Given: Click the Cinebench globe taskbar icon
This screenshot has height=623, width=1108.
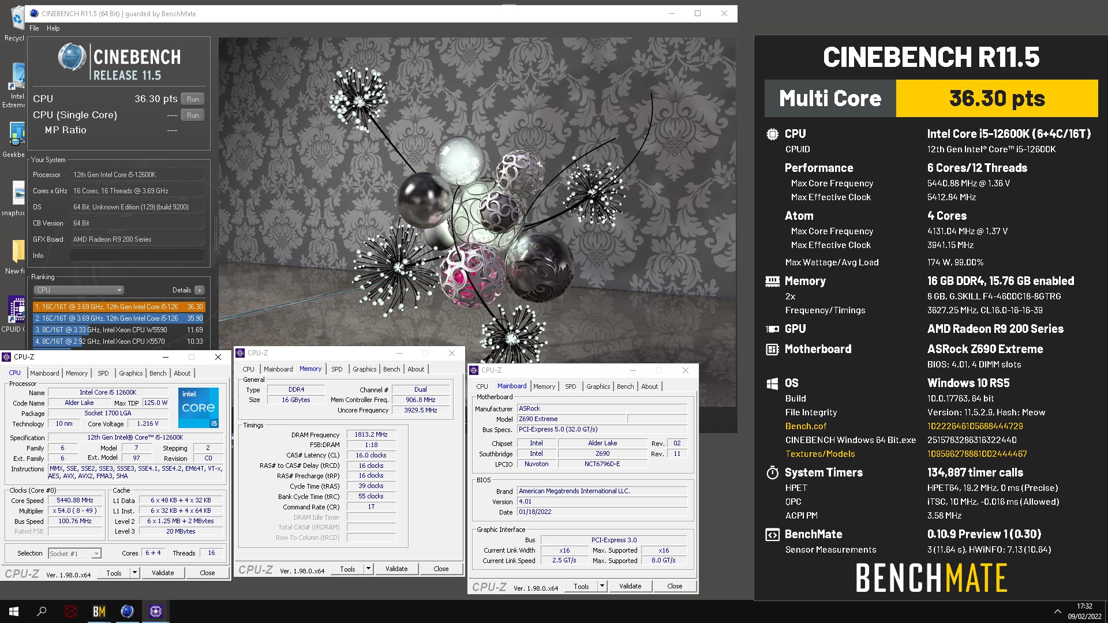Looking at the screenshot, I should click(127, 611).
